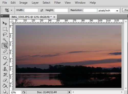Screen dimensions: 128x94
Task: Select the Ruler tool
Action: 5,51
